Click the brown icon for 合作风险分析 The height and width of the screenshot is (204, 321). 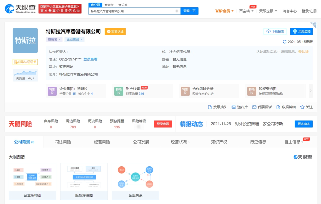pos(185,91)
